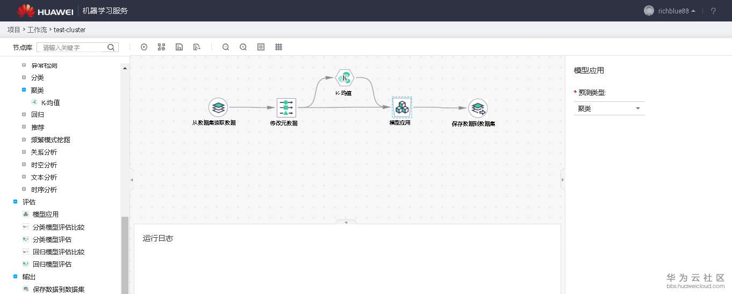The height and width of the screenshot is (294, 732).
Task: Click the K-均值 icon in node library
Action: [x=35, y=102]
